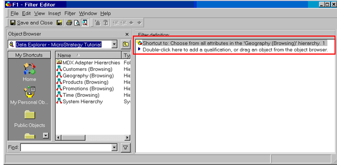The width and height of the screenshot is (337, 165).
Task: Expand the Find field dropdown arrow
Action: (114, 147)
